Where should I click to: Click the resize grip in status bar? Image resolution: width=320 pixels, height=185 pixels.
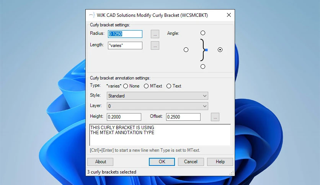coord(232,173)
